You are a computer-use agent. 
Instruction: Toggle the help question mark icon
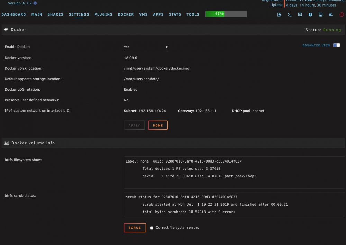(310, 14)
